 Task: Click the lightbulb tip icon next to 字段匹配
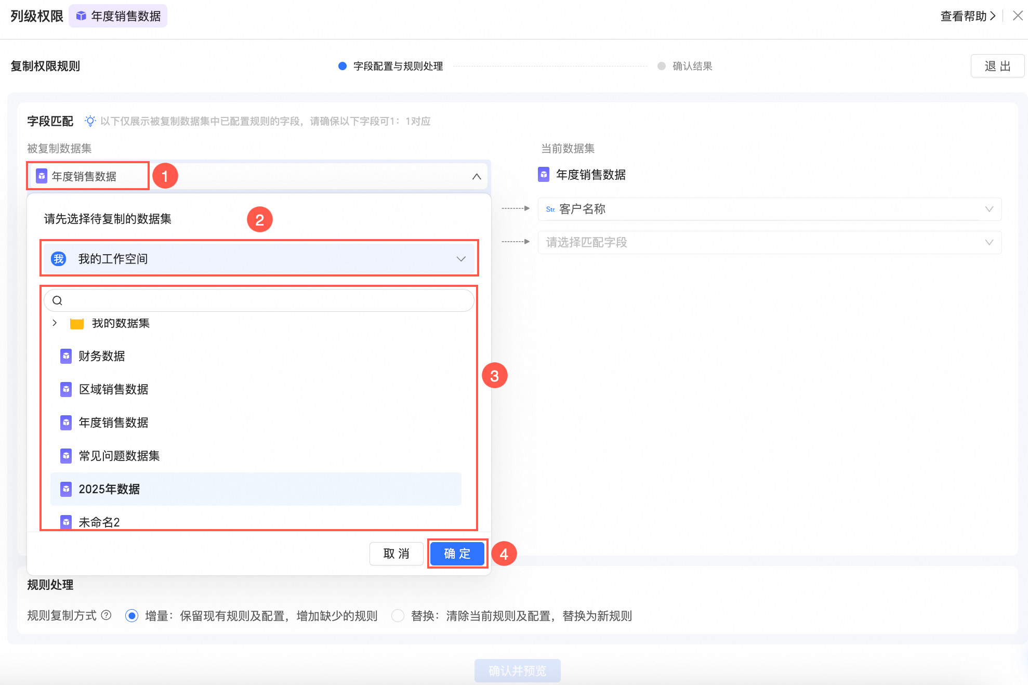[x=90, y=121]
